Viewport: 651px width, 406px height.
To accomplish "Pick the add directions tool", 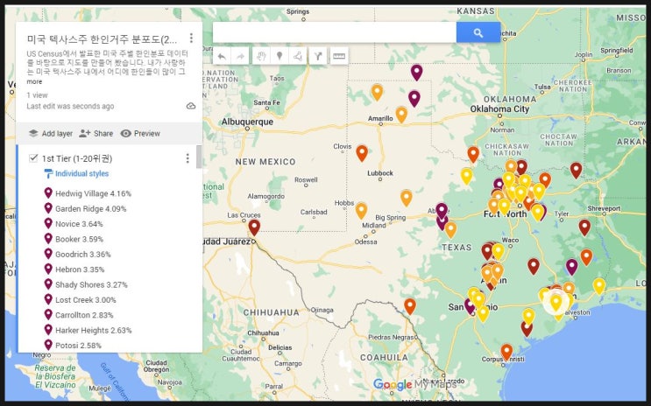I will tap(318, 56).
